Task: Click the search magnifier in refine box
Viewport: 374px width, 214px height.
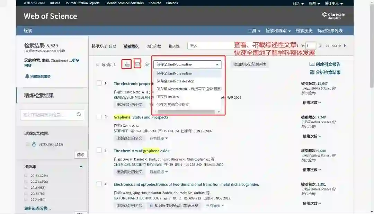Action: click(x=79, y=115)
